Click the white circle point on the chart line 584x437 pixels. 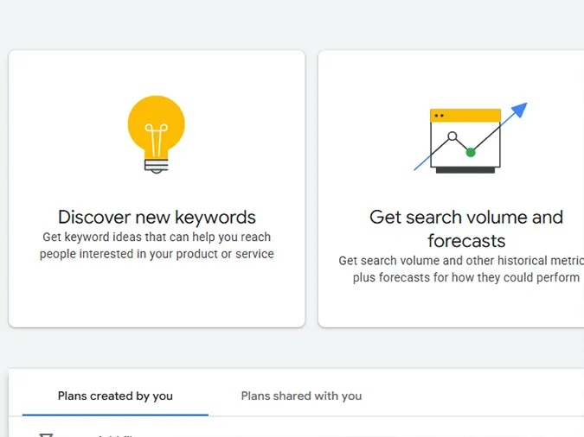[x=452, y=136]
